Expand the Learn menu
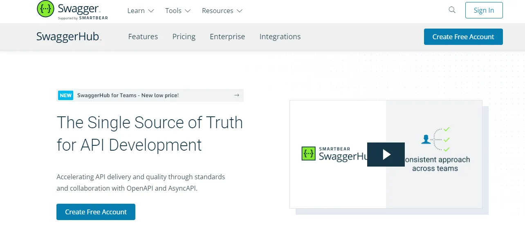 (x=140, y=11)
